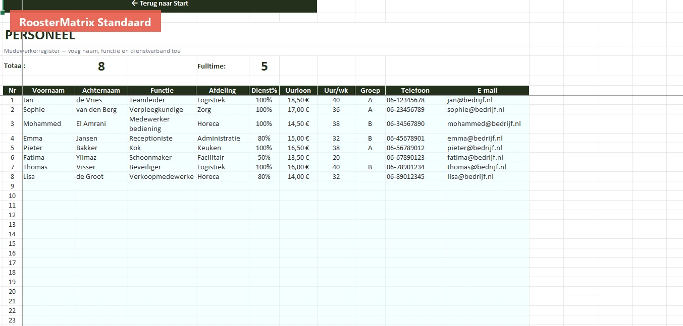Select the 'Facilitair' department cell
Viewport: 683px width, 326px height.
pyautogui.click(x=223, y=158)
